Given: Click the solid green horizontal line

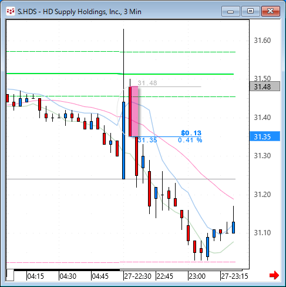Looking at the screenshot, I should pos(120,74).
